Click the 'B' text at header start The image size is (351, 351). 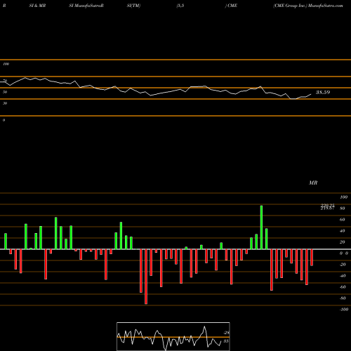click(x=4, y=6)
